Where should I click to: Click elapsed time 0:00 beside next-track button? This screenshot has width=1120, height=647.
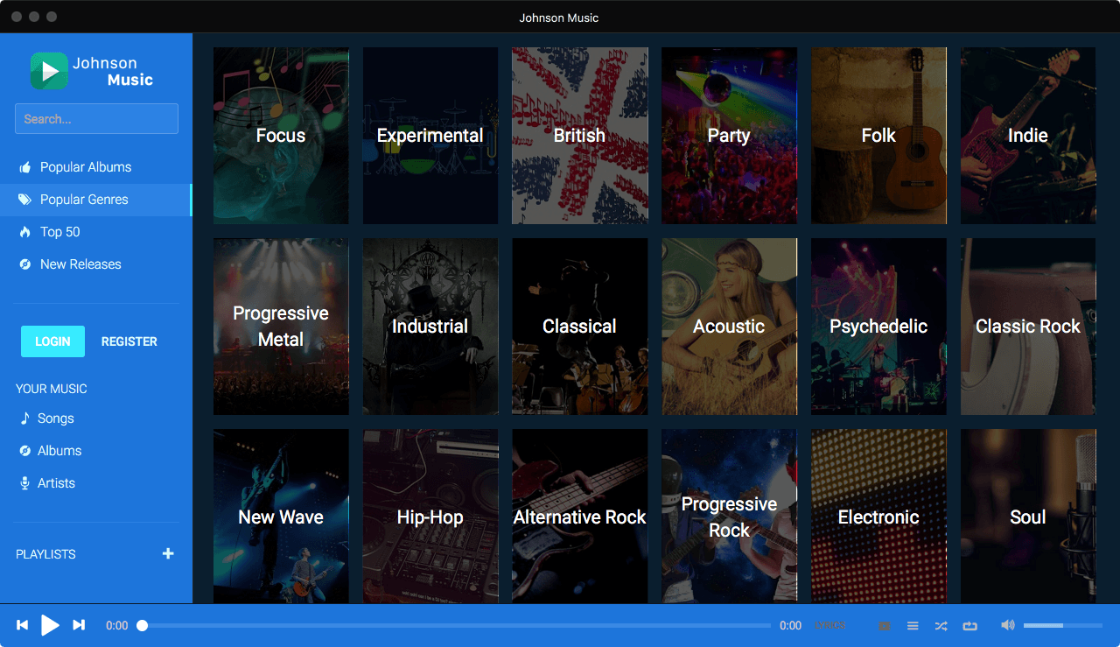tap(117, 626)
